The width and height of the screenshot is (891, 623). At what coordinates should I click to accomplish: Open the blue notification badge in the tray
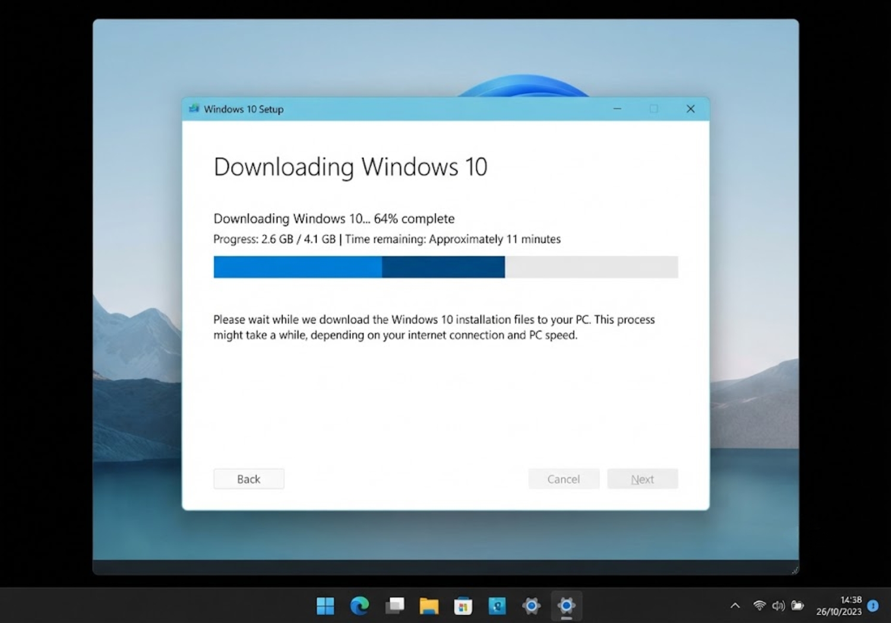(x=873, y=606)
